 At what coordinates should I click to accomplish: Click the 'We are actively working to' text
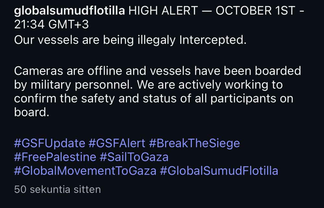[210, 85]
